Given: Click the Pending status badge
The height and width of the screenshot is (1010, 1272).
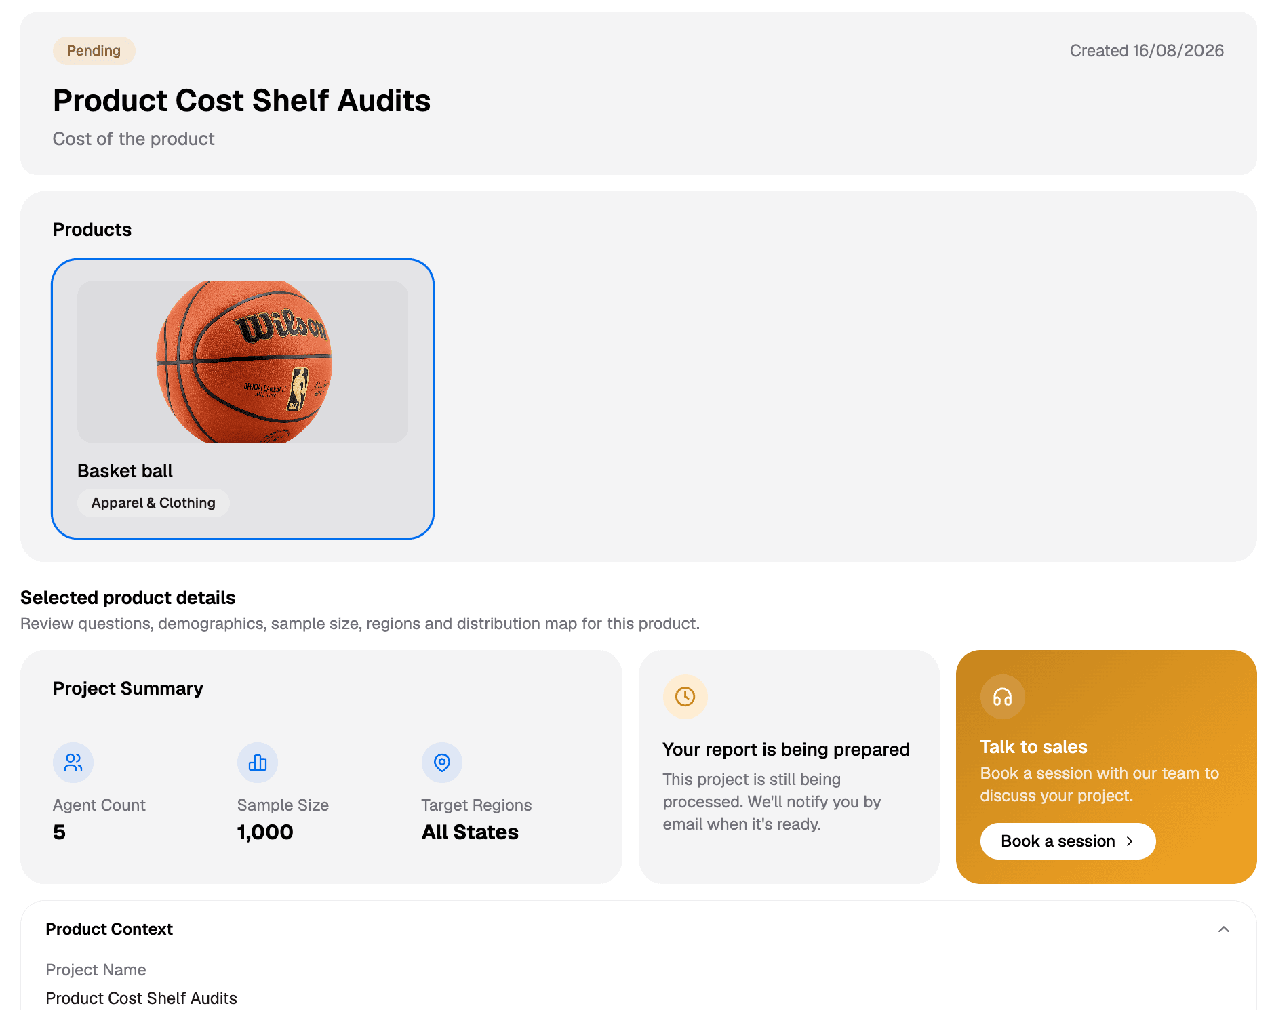Looking at the screenshot, I should tap(94, 51).
